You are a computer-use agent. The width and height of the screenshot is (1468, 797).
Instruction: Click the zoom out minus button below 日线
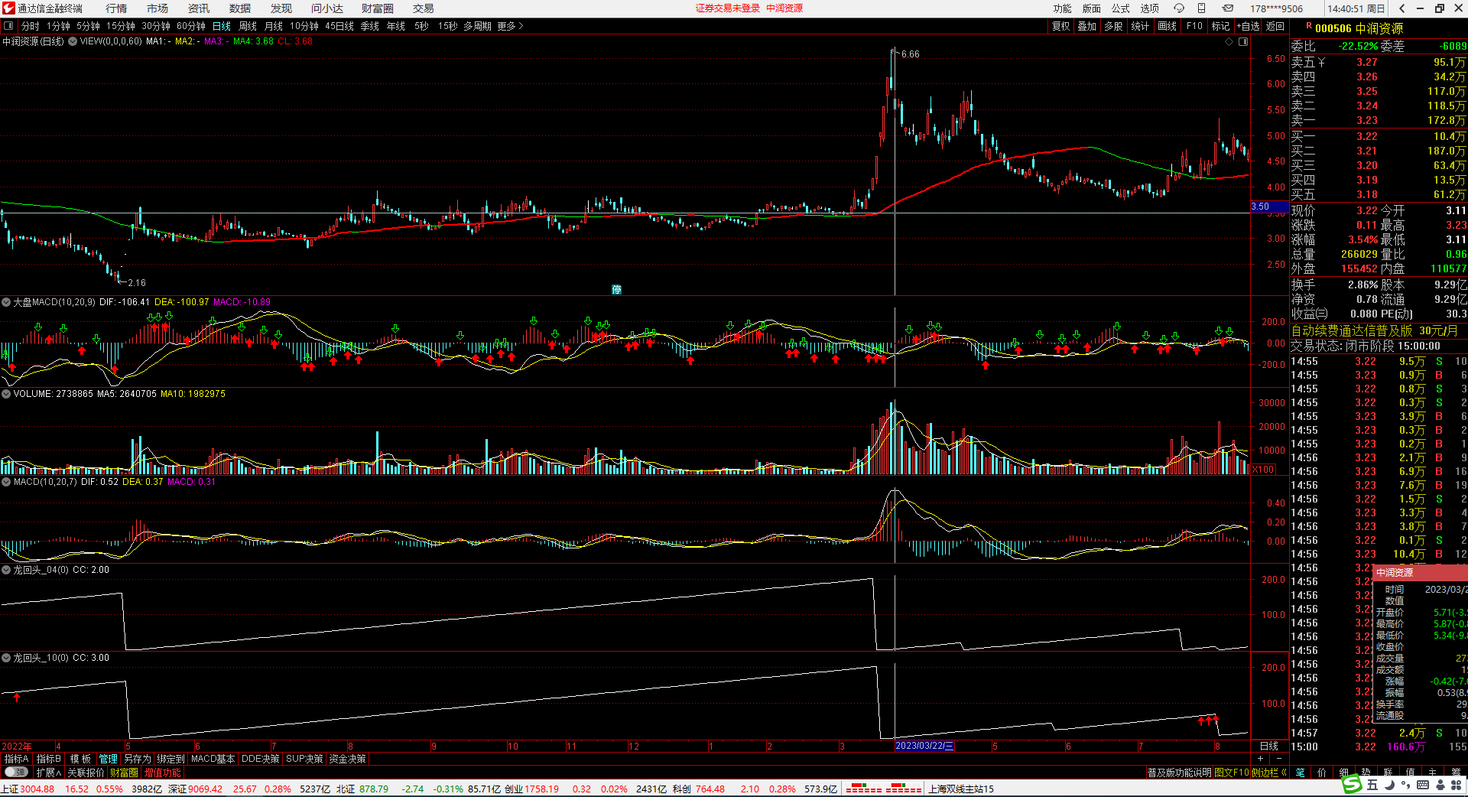pyautogui.click(x=1279, y=759)
